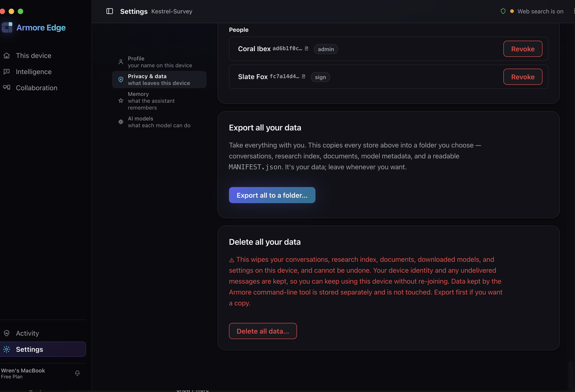Viewport: 575px width, 392px height.
Task: Click the green shield icon in header
Action: [503, 11]
